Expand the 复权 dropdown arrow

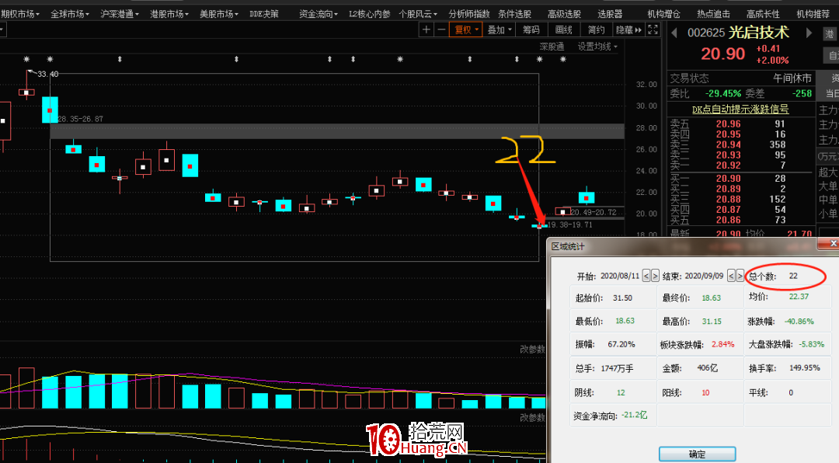477,30
